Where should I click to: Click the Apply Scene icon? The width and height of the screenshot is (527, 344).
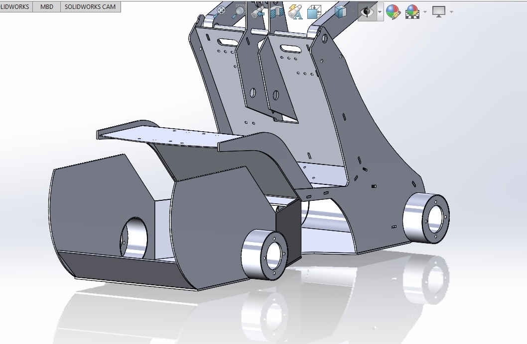(412, 11)
